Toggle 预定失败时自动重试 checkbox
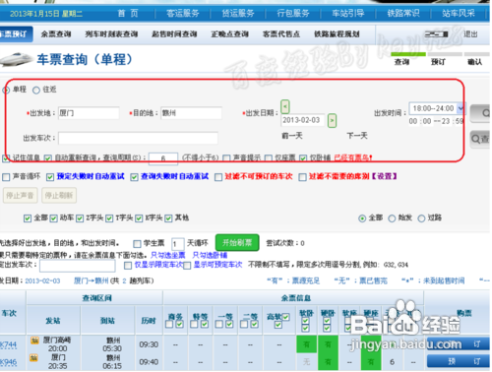Image resolution: width=492 pixels, height=372 pixels. point(50,177)
